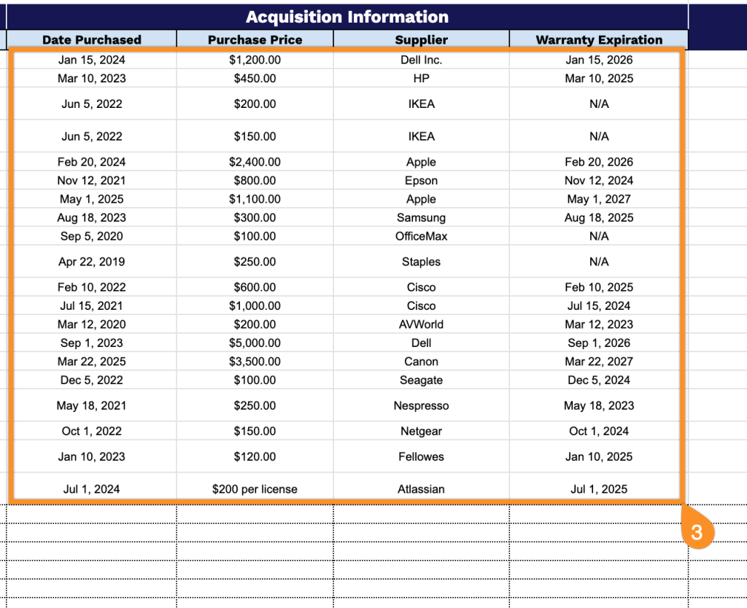Screen dimensions: 747x608
Task: Click the Date Purchased column header
Action: click(92, 40)
